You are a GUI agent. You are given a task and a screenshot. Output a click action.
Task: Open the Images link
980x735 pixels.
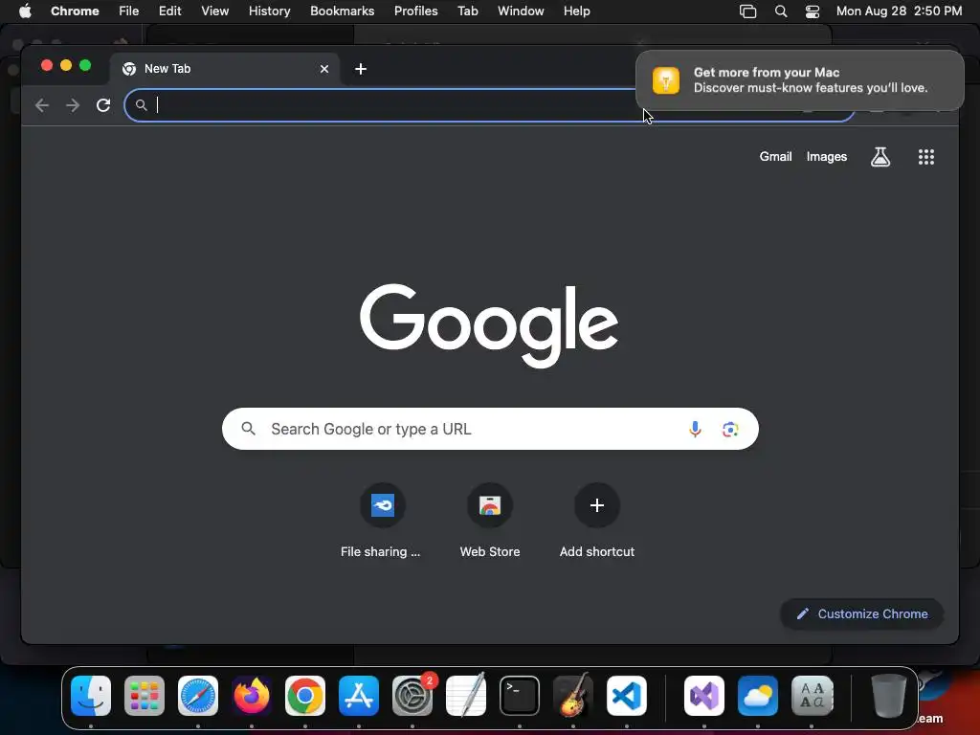click(826, 156)
